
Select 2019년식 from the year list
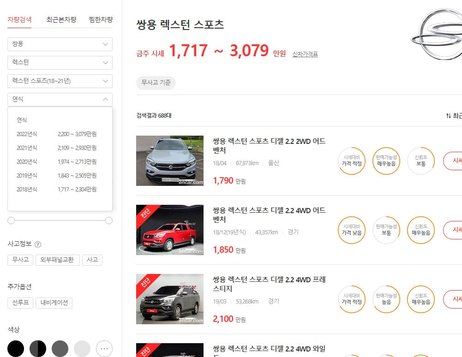click(x=57, y=176)
